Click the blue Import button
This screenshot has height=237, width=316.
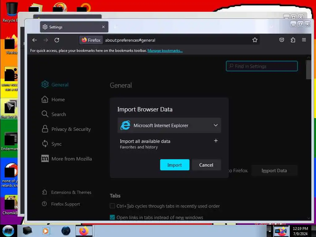175,165
